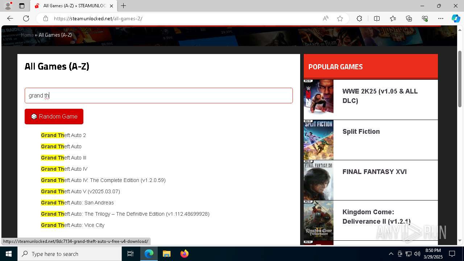Refresh the current page
This screenshot has width=464, height=261.
(x=26, y=18)
